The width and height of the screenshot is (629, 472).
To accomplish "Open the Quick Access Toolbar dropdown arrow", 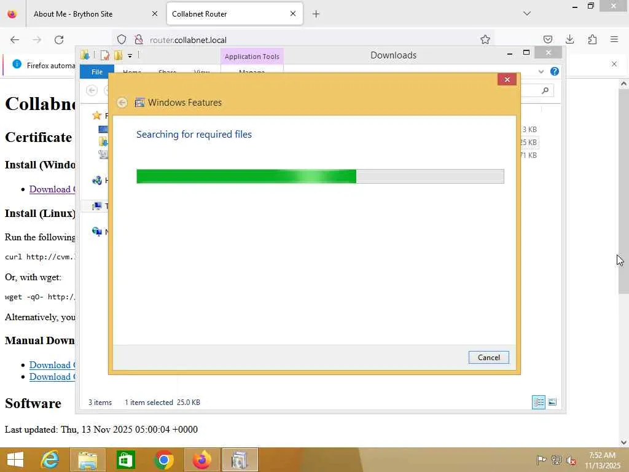I will coord(130,56).
